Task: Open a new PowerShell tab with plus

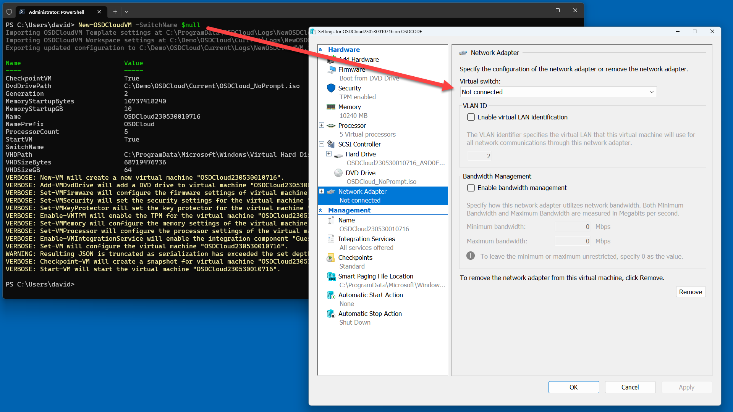Action: coord(115,12)
